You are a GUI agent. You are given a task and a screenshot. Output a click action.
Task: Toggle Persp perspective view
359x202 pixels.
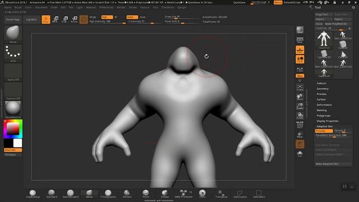300,40
